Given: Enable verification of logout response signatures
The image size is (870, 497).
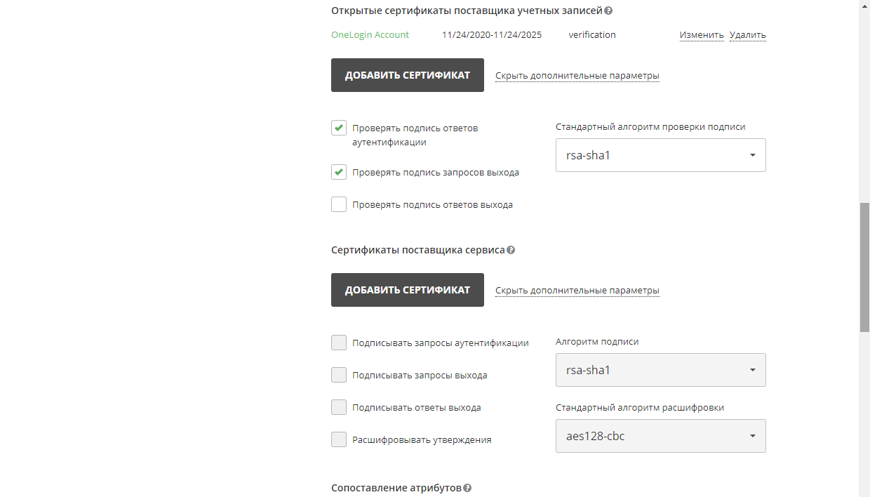Looking at the screenshot, I should pyautogui.click(x=339, y=204).
